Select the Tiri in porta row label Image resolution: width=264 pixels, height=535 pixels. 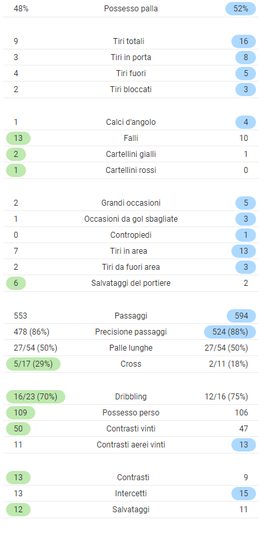131,57
